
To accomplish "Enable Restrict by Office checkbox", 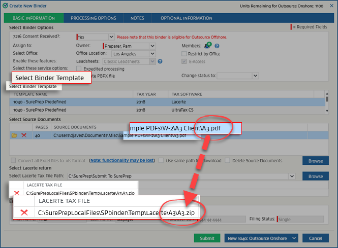I will (x=185, y=54).
